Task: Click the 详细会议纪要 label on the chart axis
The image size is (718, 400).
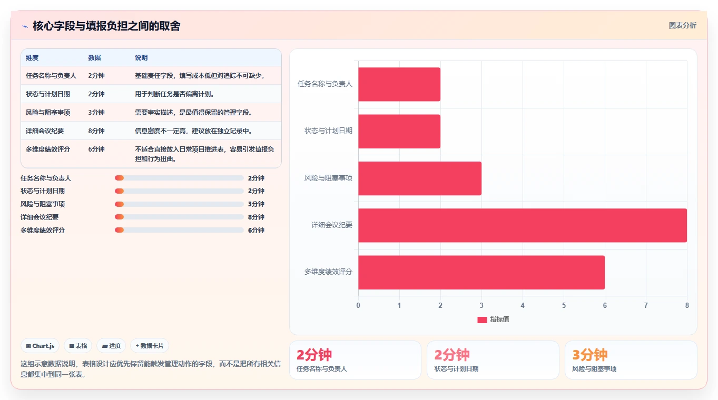Action: 331,225
